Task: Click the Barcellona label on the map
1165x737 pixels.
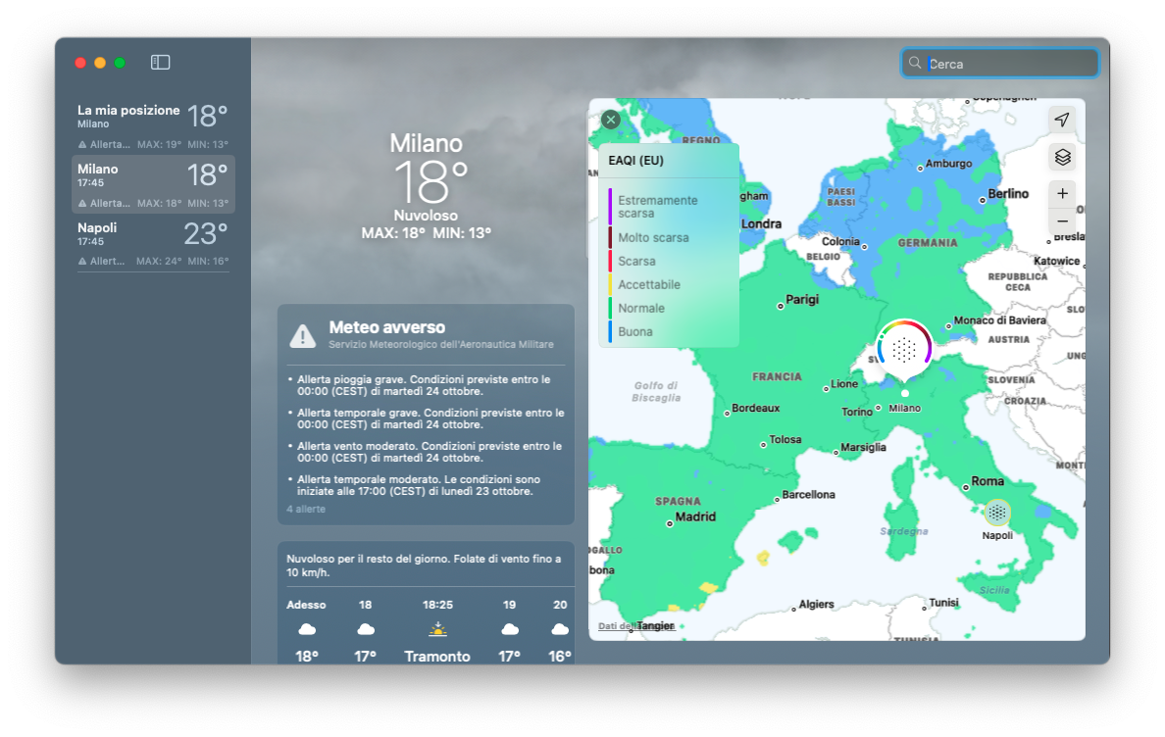Action: click(x=808, y=494)
